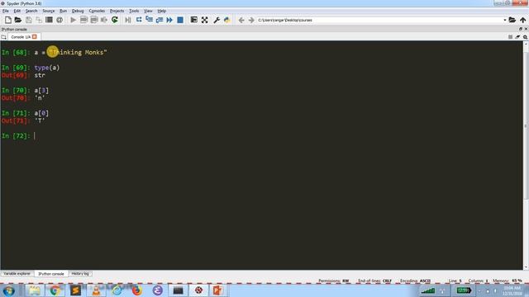
Task: Open Chrome from the taskbar
Action: [x=55, y=290]
